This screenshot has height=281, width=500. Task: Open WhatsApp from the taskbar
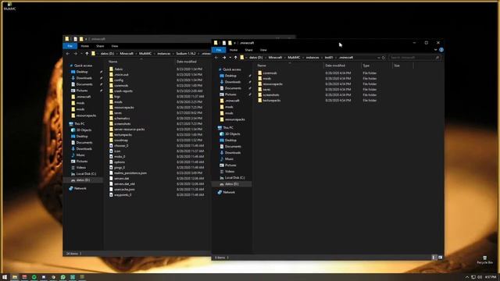pyautogui.click(x=62, y=277)
